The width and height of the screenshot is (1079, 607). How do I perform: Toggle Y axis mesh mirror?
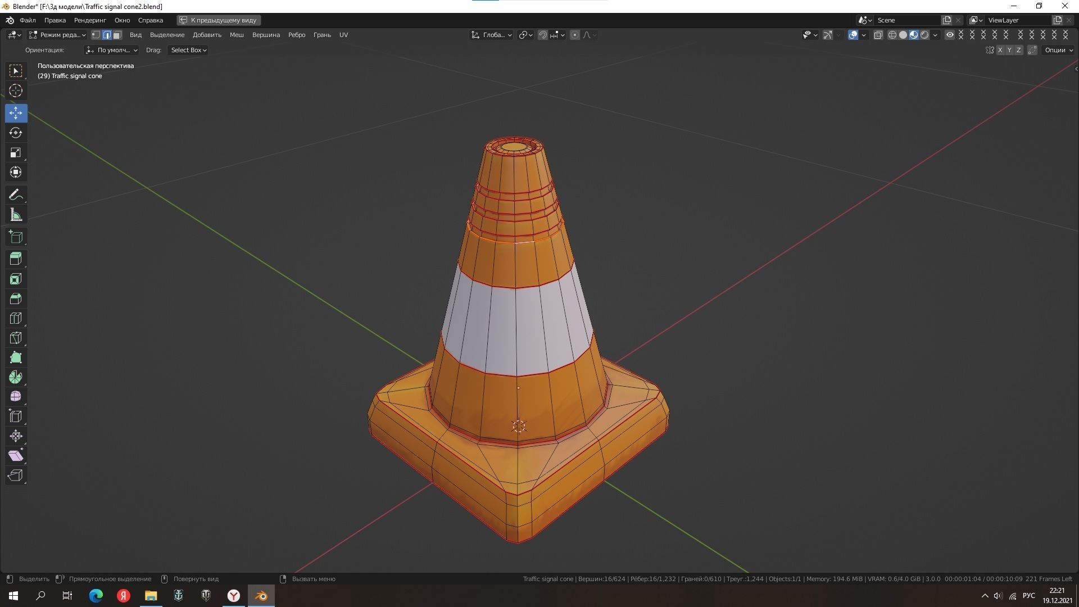pyautogui.click(x=1009, y=50)
